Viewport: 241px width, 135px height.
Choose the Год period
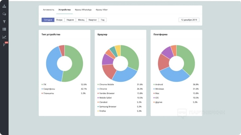(x=102, y=20)
